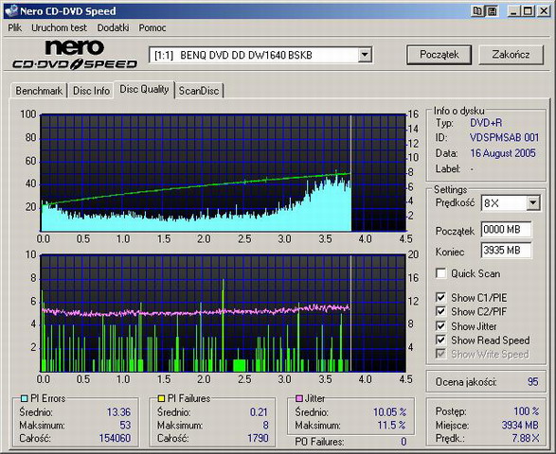Viewport: 556px width, 454px height.
Task: Click PI Failures average 0.21
Action: coord(259,412)
